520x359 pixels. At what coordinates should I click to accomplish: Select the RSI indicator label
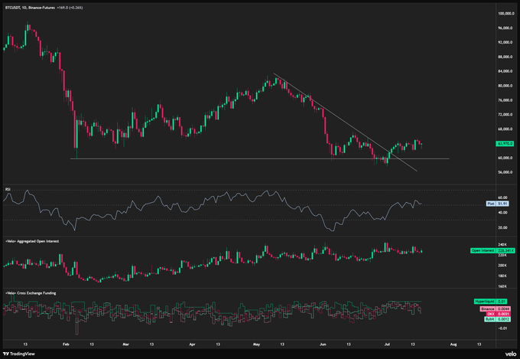[x=8, y=189]
